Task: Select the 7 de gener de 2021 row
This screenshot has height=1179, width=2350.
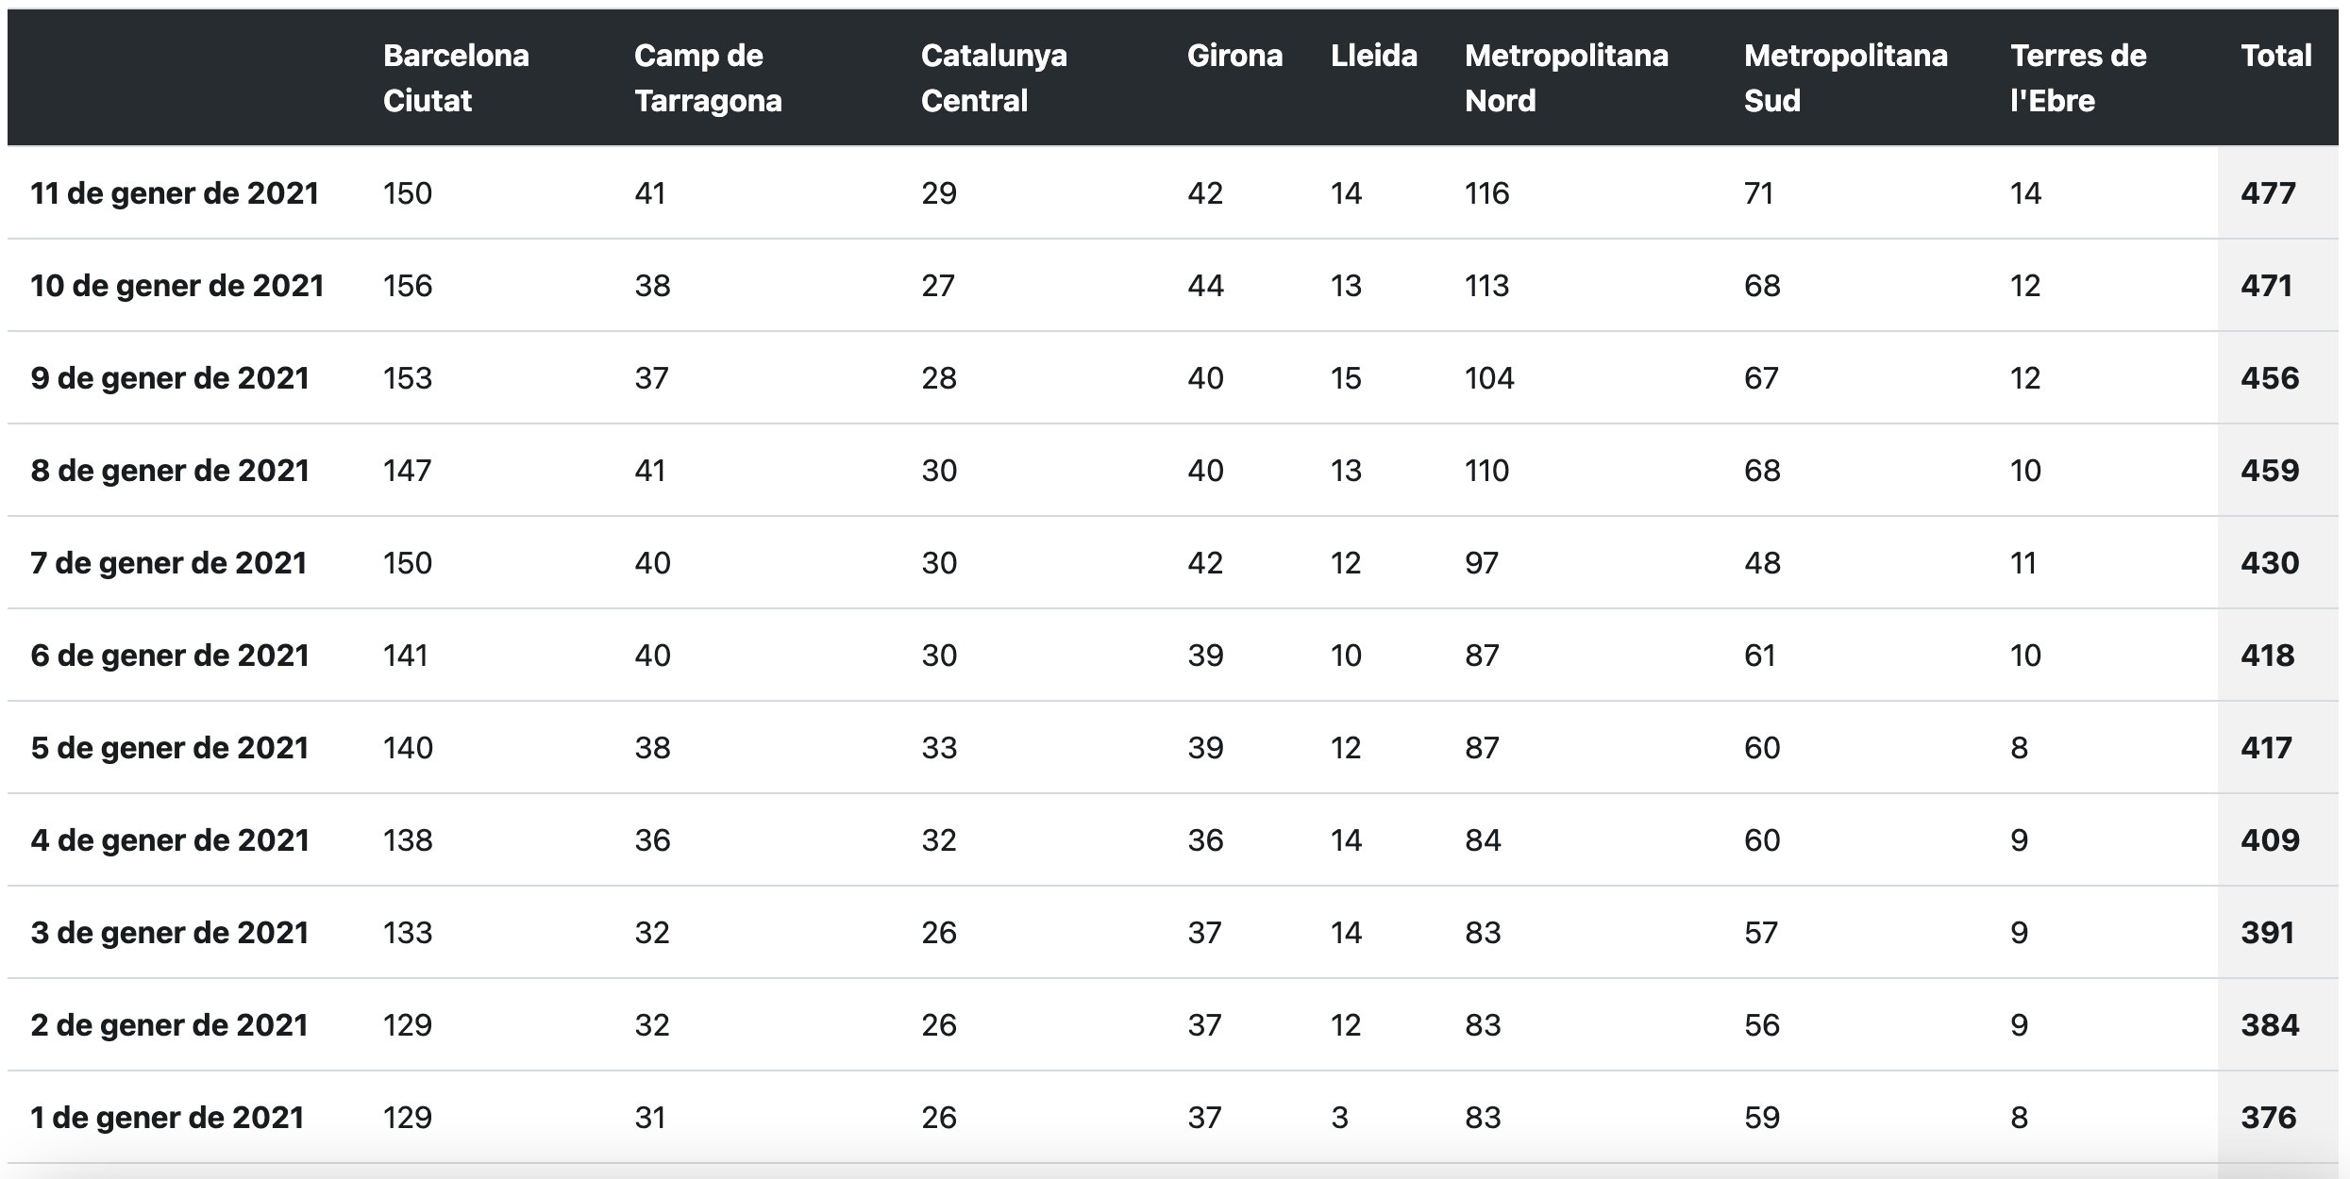Action: (x=1173, y=563)
